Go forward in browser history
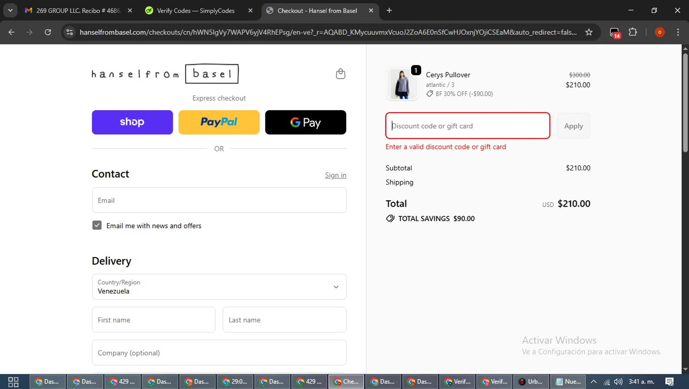Viewport: 689px width, 389px height. [x=29, y=32]
